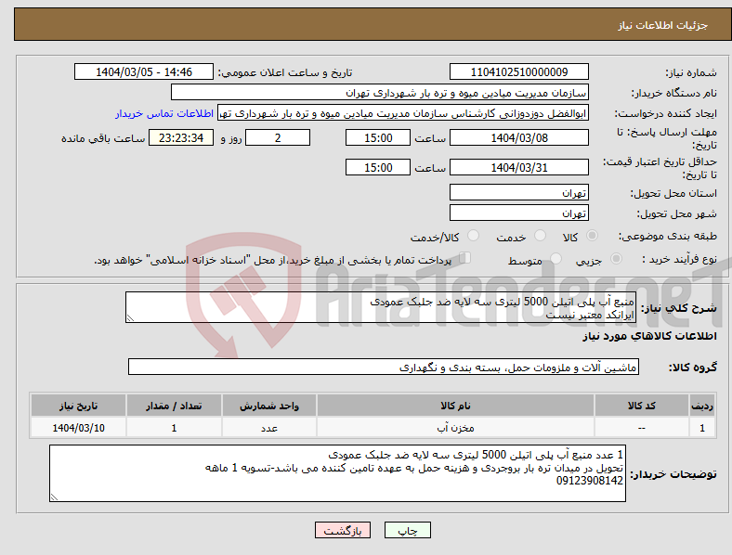Click the general need description text area

tap(381, 307)
